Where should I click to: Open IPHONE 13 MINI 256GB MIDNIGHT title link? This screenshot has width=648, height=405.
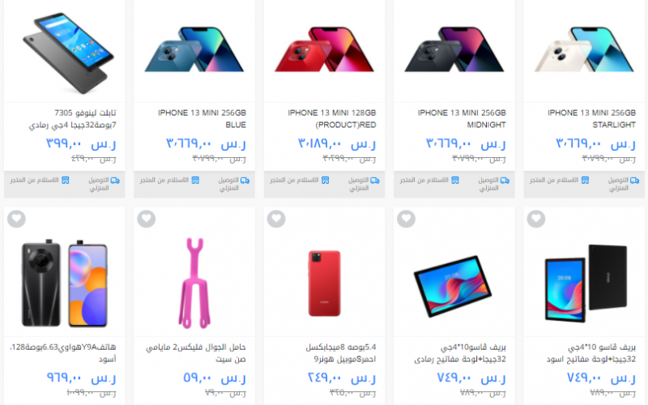(x=462, y=118)
